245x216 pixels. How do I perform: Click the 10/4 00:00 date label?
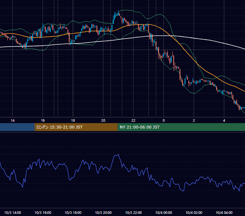[164, 212]
